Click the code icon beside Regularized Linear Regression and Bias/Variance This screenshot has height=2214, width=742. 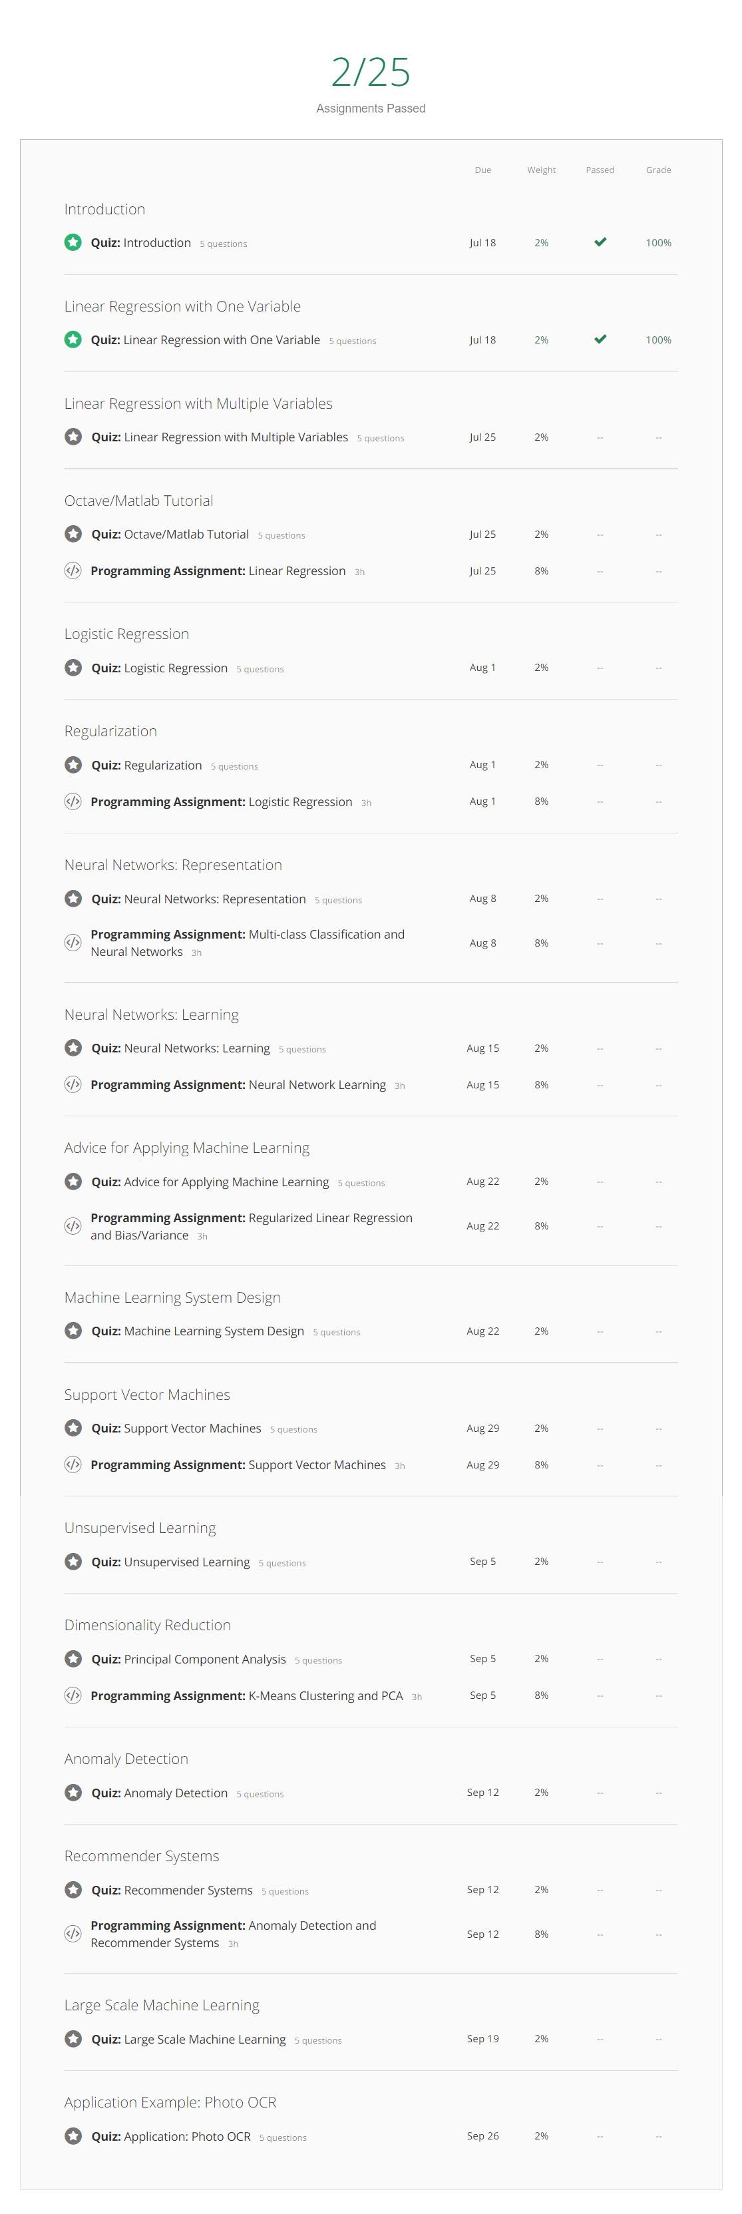(x=73, y=1225)
